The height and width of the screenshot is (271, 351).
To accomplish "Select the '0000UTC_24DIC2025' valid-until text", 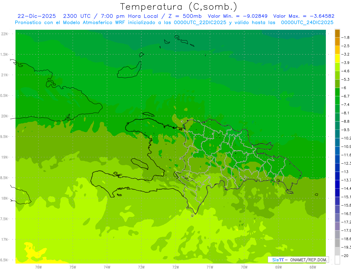I will 307,23.
